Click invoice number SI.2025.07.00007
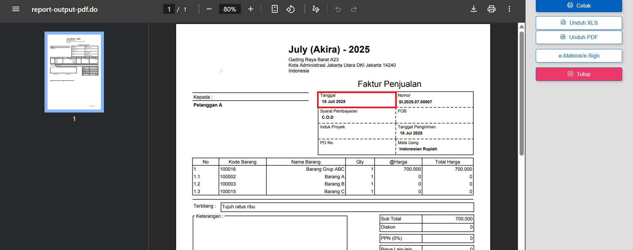The width and height of the screenshot is (633, 250). (415, 102)
